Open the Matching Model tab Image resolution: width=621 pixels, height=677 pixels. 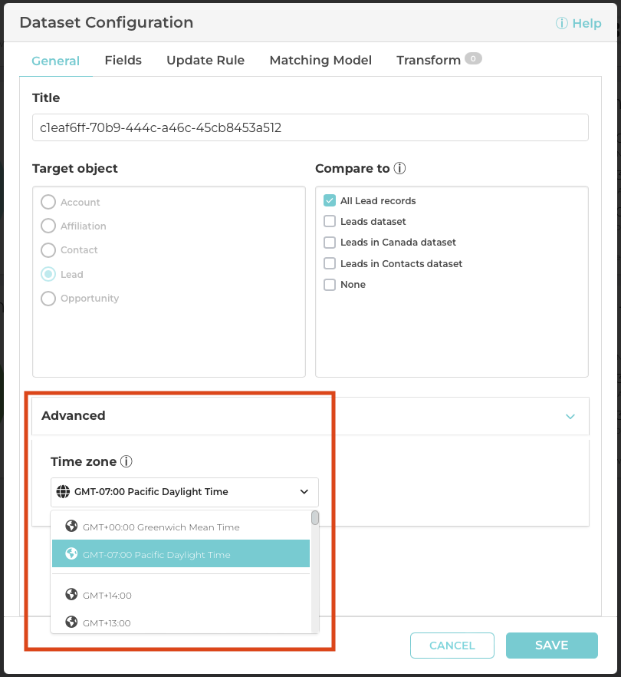click(x=320, y=61)
